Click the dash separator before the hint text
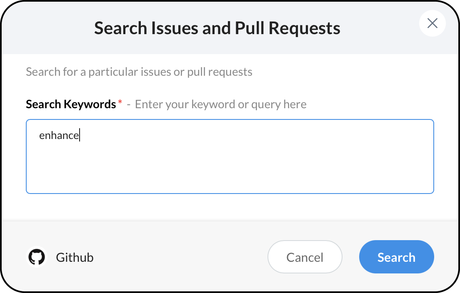Screen dimensions: 460x293 (x=129, y=104)
